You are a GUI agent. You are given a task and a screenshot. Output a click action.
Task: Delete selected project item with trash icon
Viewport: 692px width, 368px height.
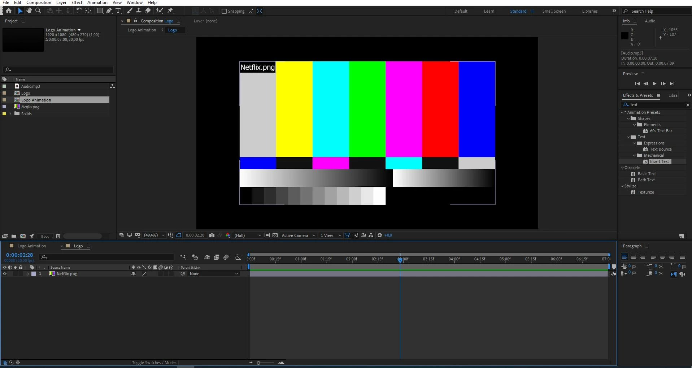click(x=58, y=236)
